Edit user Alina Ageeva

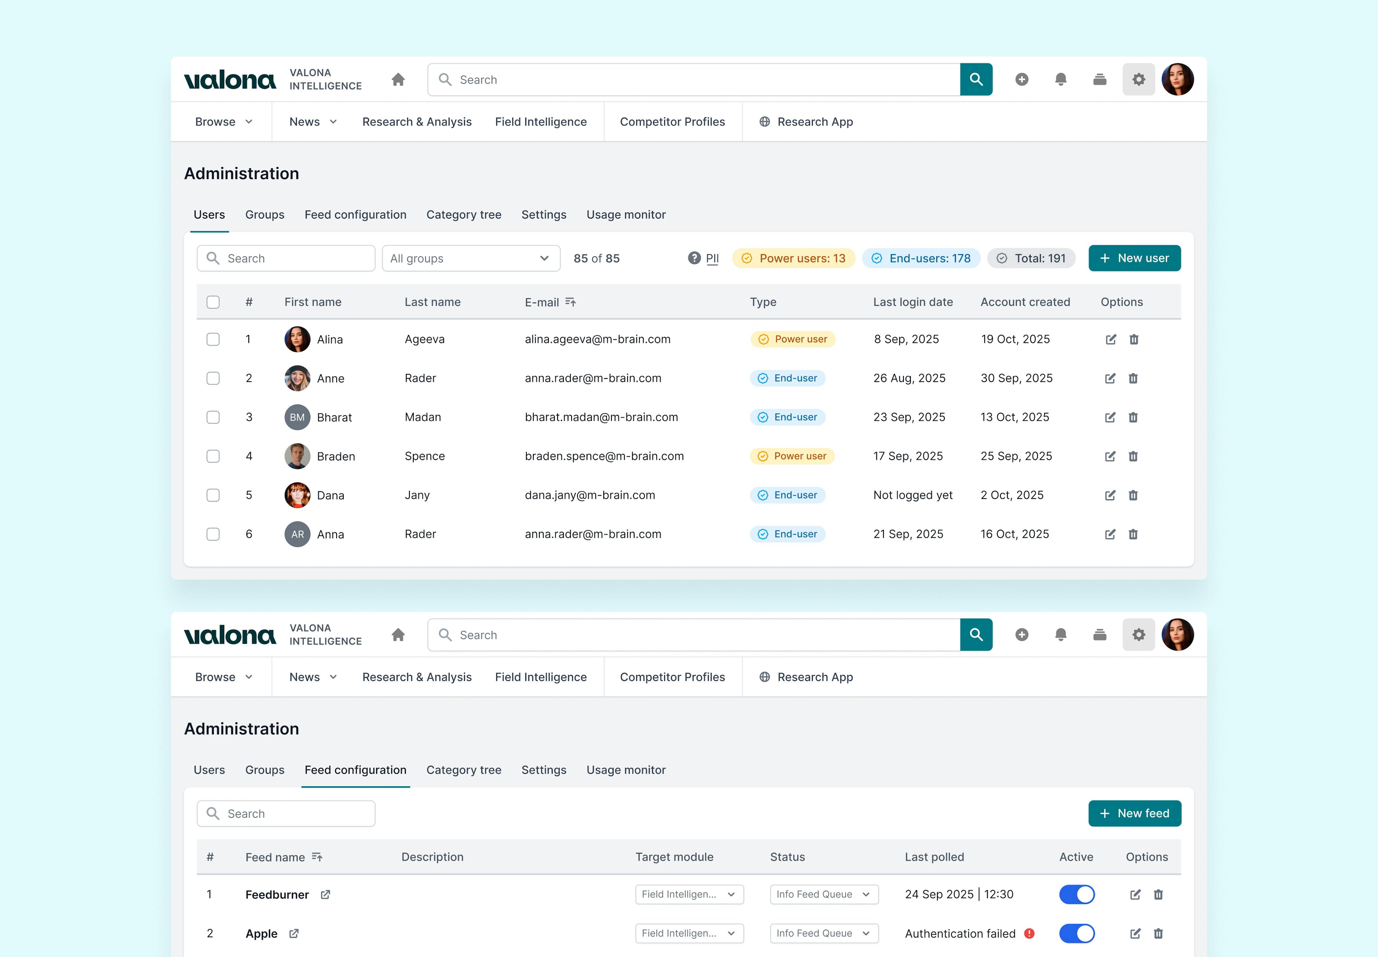pyautogui.click(x=1111, y=339)
